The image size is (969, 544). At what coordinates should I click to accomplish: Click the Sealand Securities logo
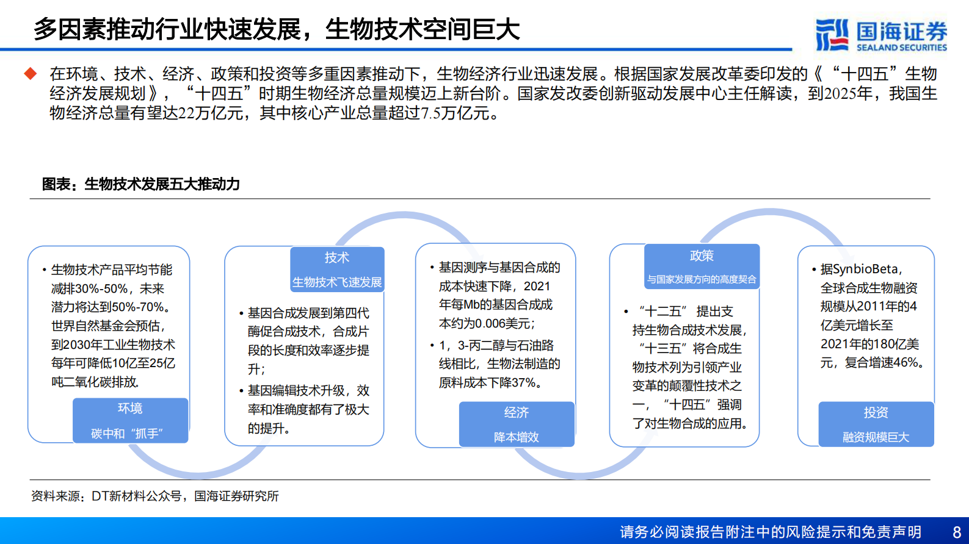[880, 35]
